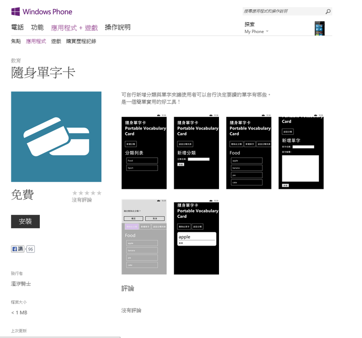Screen dimensions: 362x338
Task: Click the 免費 price label
Action: pyautogui.click(x=22, y=195)
